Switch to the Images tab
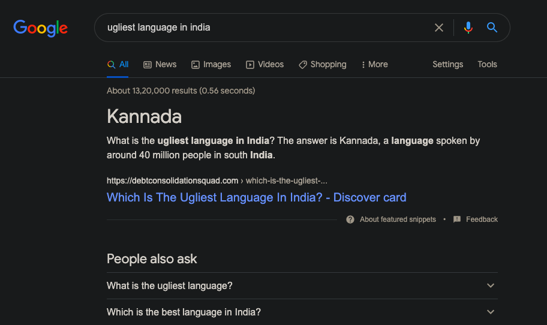 click(x=211, y=65)
